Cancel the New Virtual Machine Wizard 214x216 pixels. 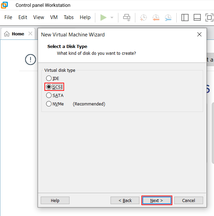189,200
